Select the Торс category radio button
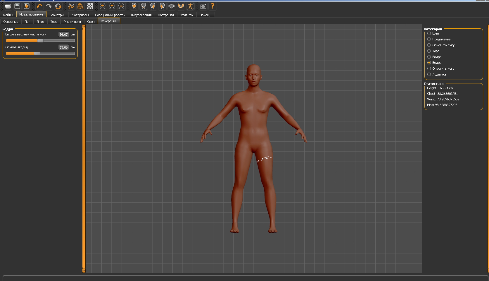The image size is (489, 281). click(x=429, y=51)
